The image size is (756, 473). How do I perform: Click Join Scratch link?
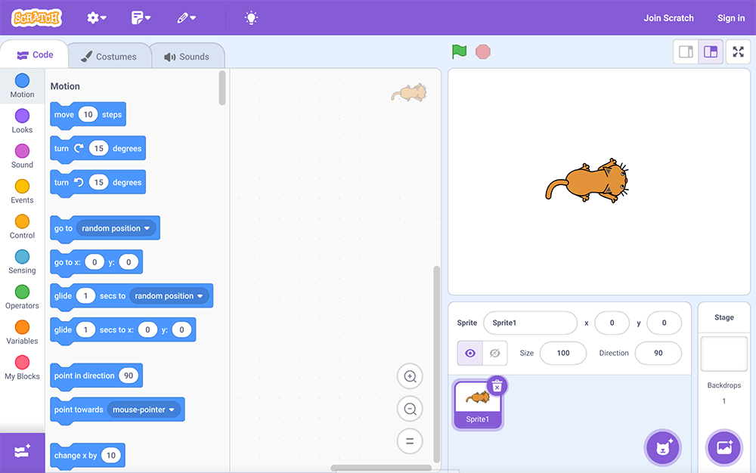(668, 18)
